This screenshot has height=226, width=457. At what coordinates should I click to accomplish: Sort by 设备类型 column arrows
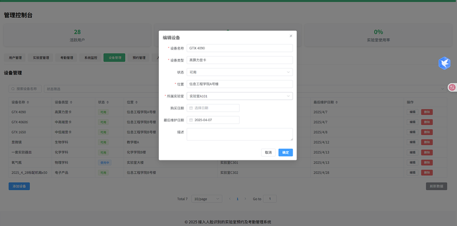pyautogui.click(x=71, y=102)
